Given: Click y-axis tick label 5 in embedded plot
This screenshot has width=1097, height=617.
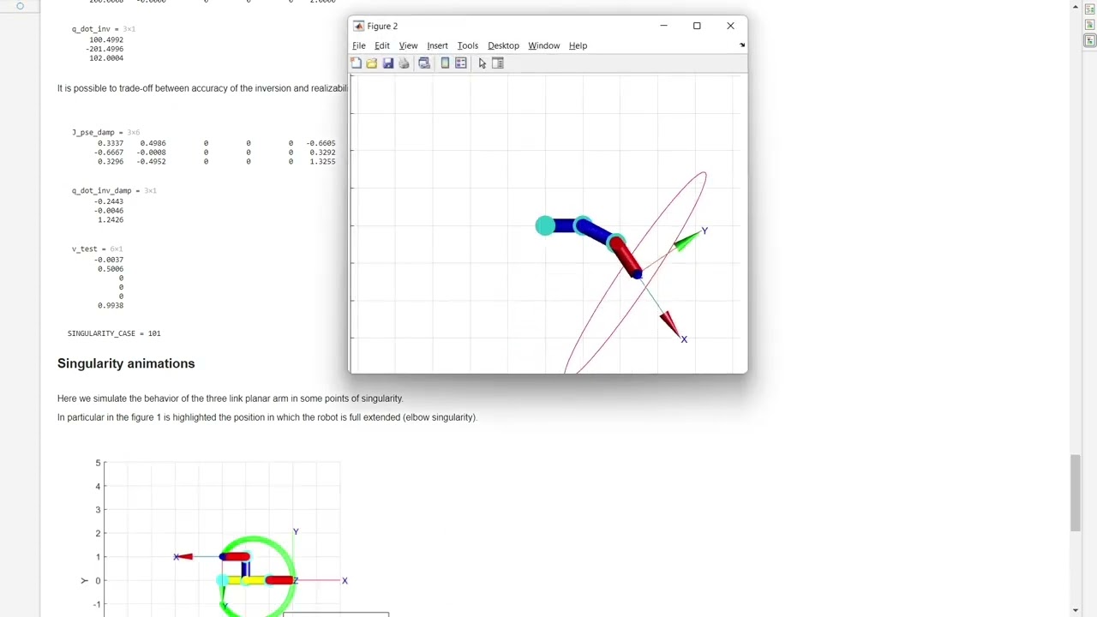Looking at the screenshot, I should click(x=98, y=464).
